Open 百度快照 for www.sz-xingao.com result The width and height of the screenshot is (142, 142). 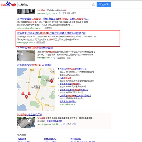click(66, 13)
